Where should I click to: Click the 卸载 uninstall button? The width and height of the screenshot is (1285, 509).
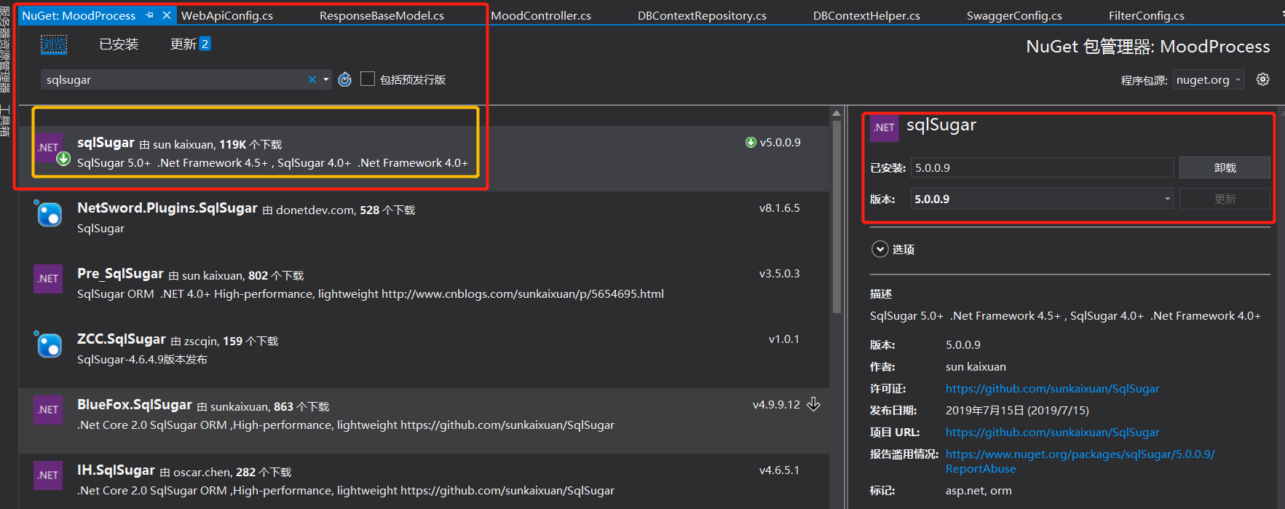pos(1225,167)
